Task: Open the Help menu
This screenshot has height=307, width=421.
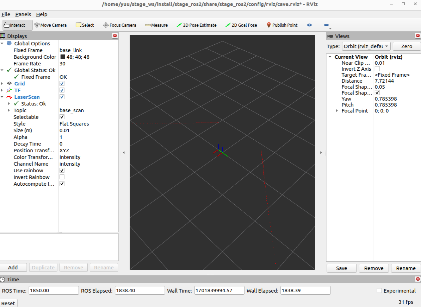Action: coord(42,14)
